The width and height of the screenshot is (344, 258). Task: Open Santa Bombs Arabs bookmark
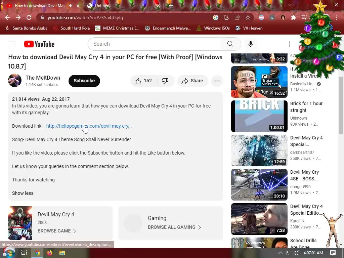coord(26,28)
